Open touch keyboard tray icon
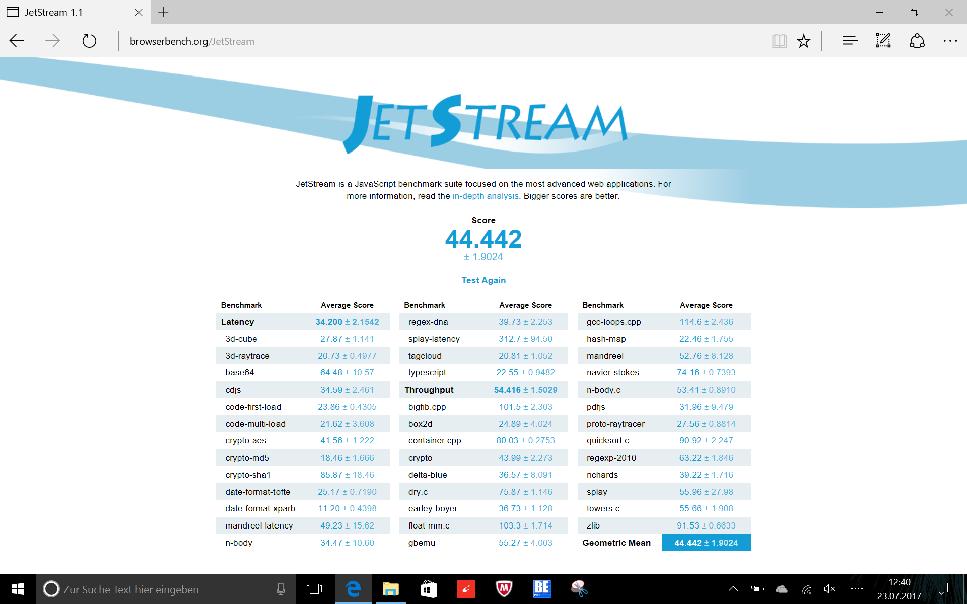Image resolution: width=967 pixels, height=604 pixels. coord(857,589)
